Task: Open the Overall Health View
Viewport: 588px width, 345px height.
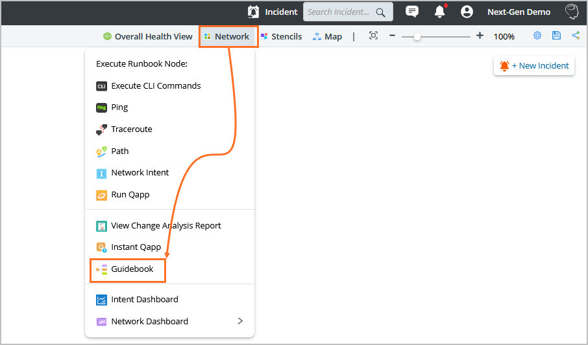Action: (x=148, y=37)
